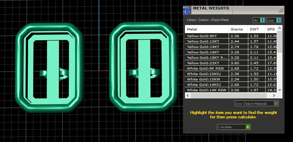Toggle the User library switch
The height and width of the screenshot is (142, 293).
(274, 20)
